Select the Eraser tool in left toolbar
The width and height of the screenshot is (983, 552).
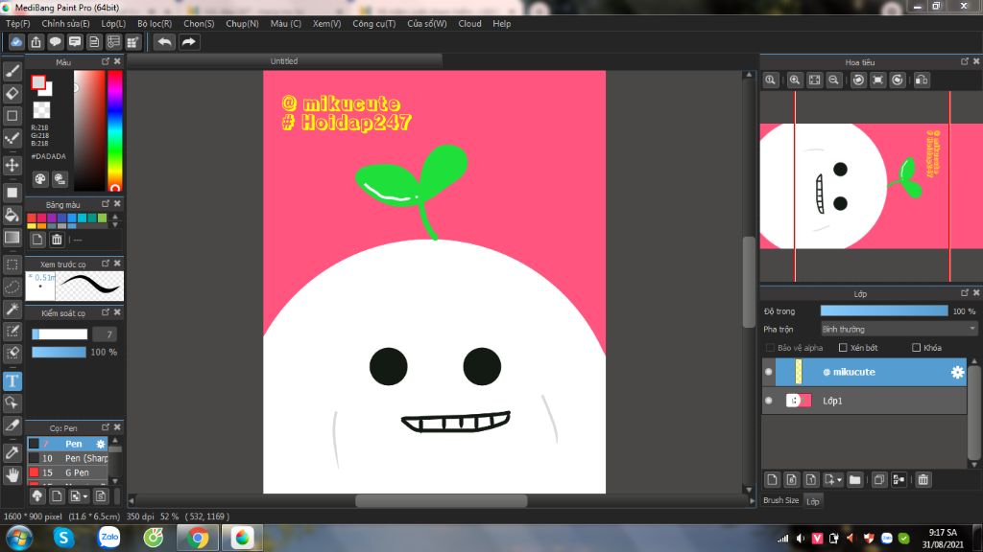click(12, 94)
